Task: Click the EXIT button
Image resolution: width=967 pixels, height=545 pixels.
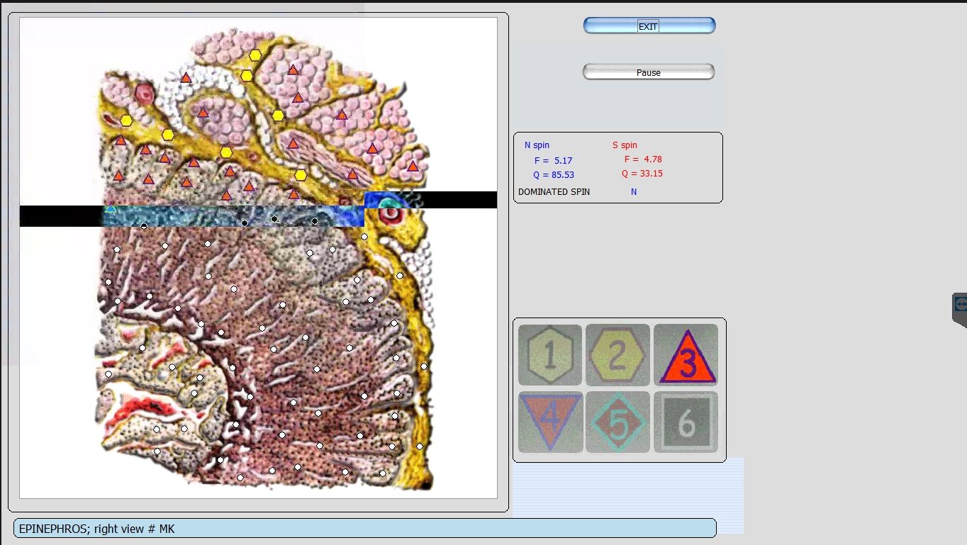Action: pos(649,26)
